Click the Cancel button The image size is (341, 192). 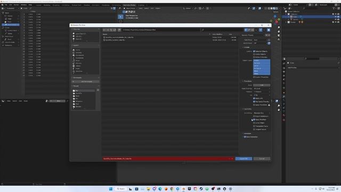pos(262,159)
